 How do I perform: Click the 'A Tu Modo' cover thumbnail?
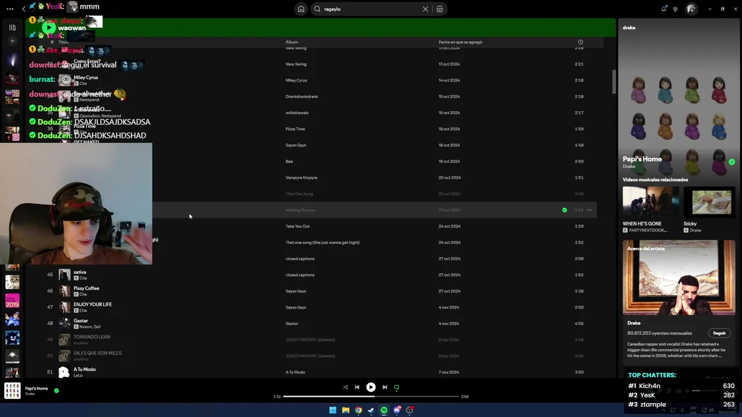64,372
